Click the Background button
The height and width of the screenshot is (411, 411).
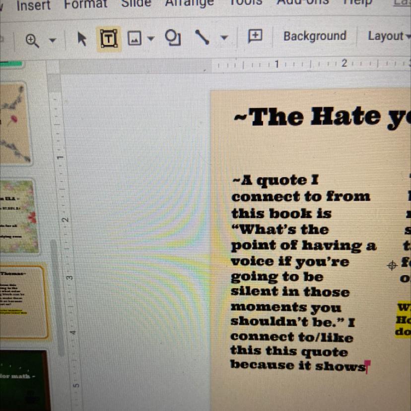pos(315,36)
